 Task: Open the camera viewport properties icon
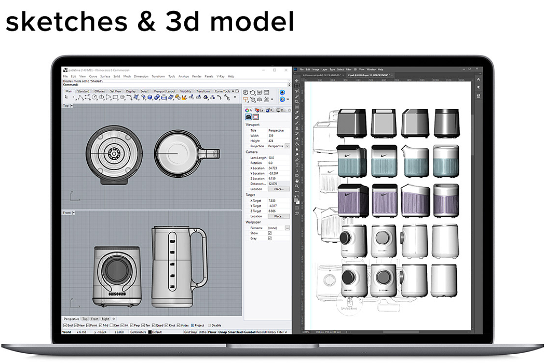(x=248, y=117)
